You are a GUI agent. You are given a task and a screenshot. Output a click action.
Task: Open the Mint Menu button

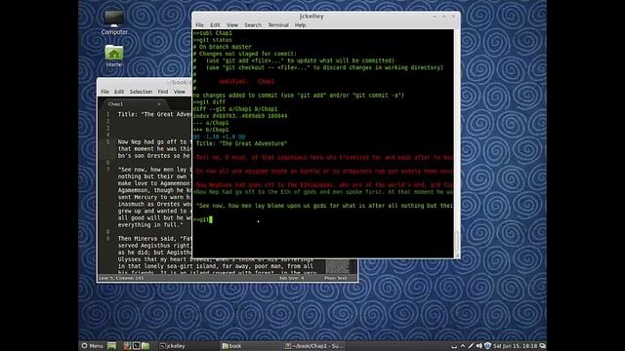click(92, 346)
